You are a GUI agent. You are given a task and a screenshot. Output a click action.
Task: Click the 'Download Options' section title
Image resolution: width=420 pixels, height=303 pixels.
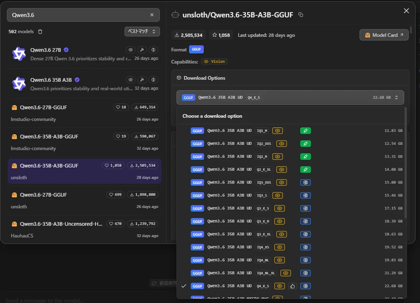(205, 78)
